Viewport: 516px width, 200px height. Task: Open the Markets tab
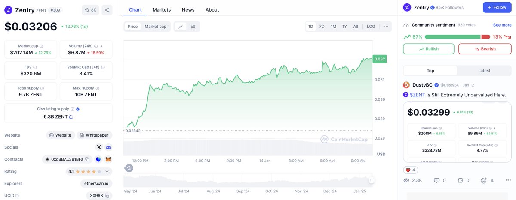pos(162,10)
